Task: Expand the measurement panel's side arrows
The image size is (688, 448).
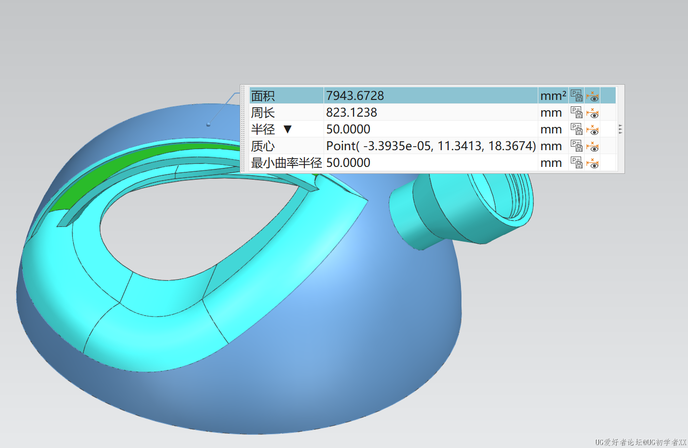Action: (x=621, y=129)
